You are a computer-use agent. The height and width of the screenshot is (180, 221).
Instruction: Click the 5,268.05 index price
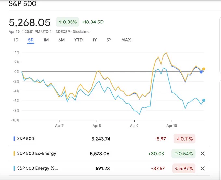click(30, 22)
